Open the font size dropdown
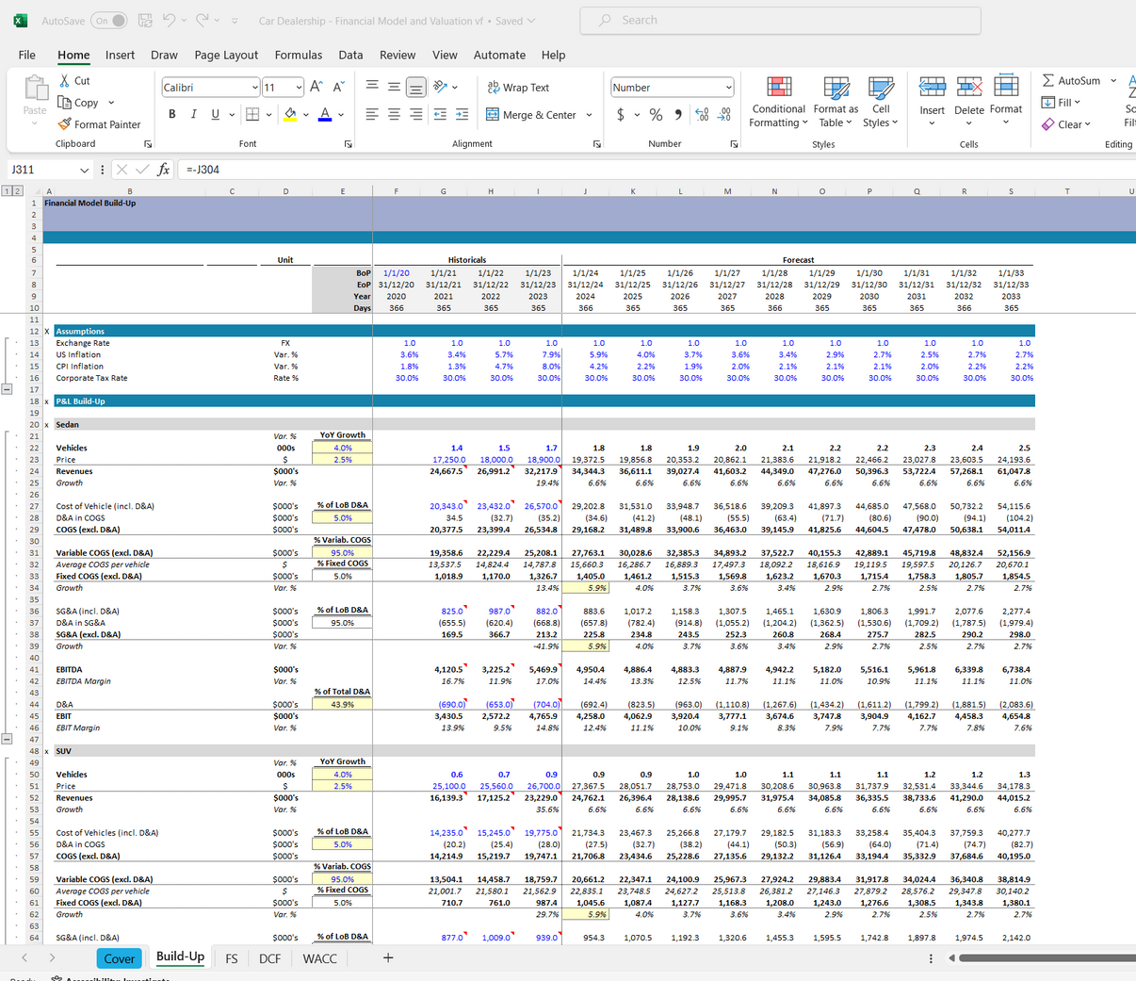The height and width of the screenshot is (981, 1136). (298, 86)
